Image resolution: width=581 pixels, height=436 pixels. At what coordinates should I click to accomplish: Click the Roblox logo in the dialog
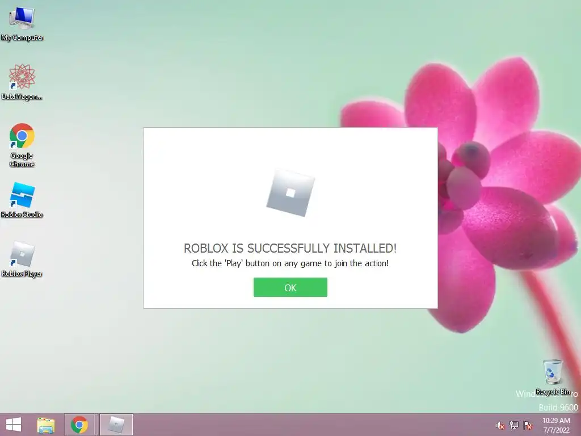coord(290,193)
